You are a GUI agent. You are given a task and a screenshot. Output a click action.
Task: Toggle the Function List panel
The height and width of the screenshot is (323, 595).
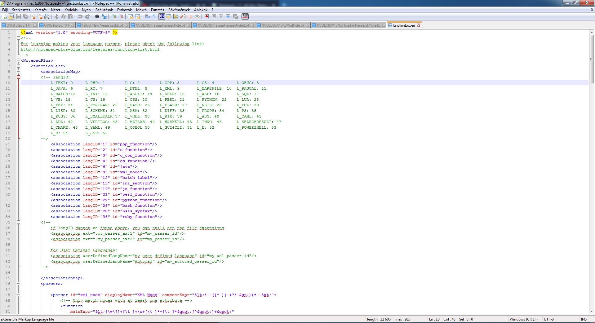[x=183, y=16]
